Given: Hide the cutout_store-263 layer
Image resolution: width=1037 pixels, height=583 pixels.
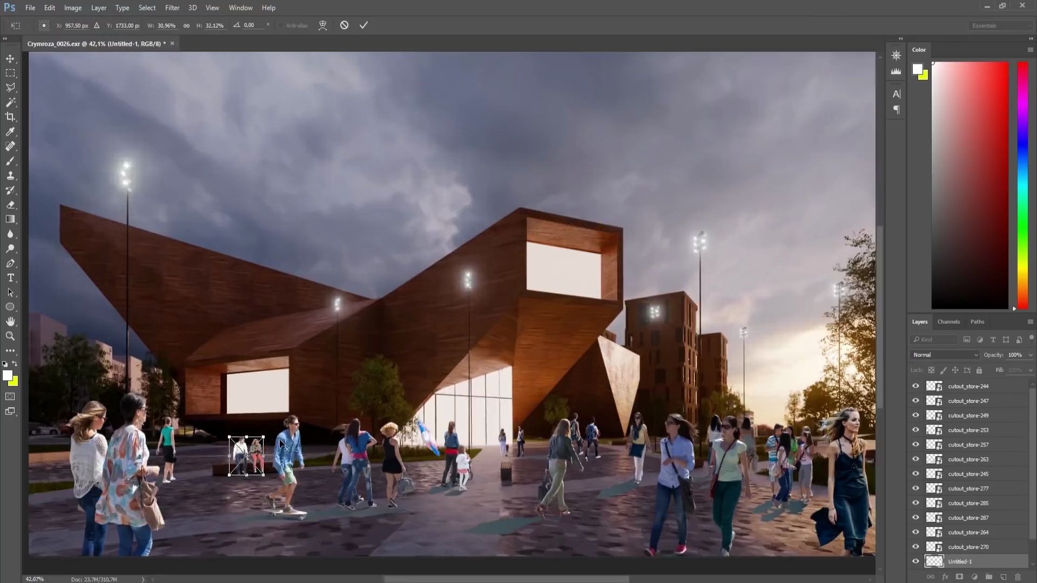Looking at the screenshot, I should (x=915, y=459).
